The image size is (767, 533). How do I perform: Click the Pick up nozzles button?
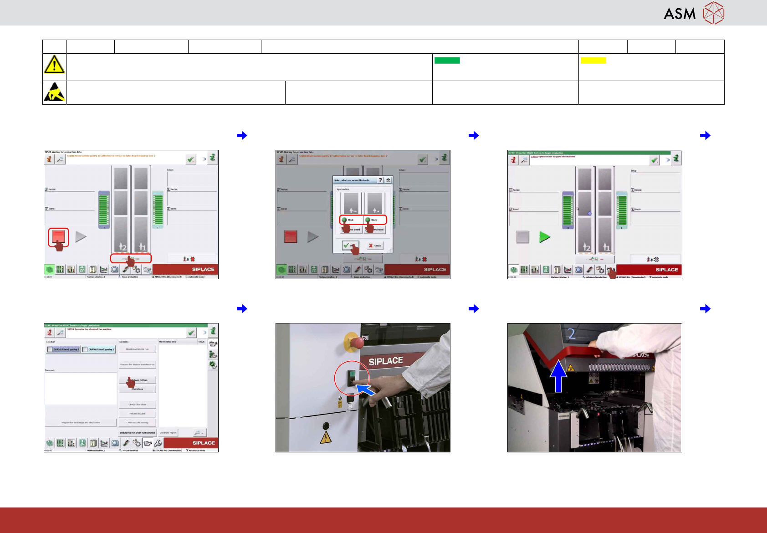[x=137, y=414]
